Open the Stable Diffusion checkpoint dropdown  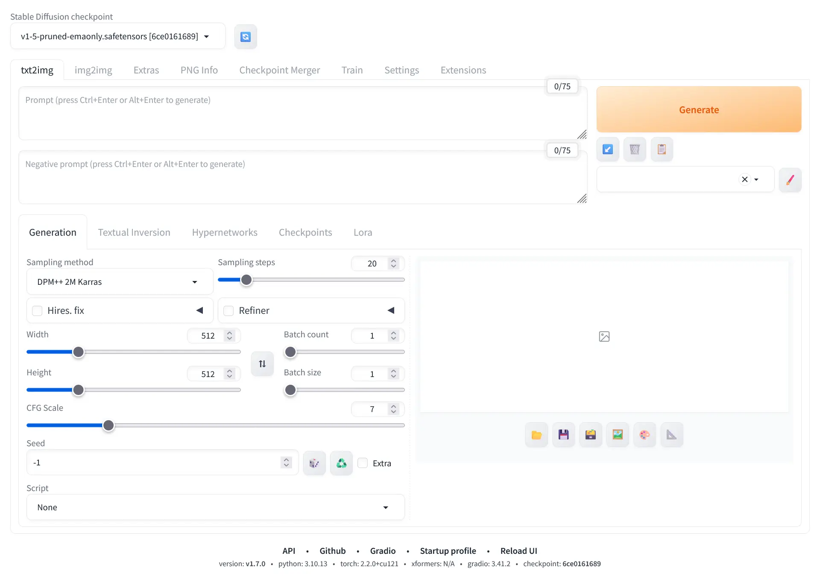(118, 36)
